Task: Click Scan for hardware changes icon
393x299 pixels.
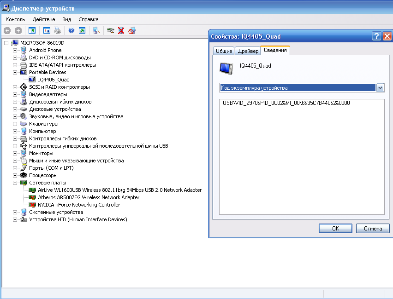Action: pyautogui.click(x=96, y=30)
